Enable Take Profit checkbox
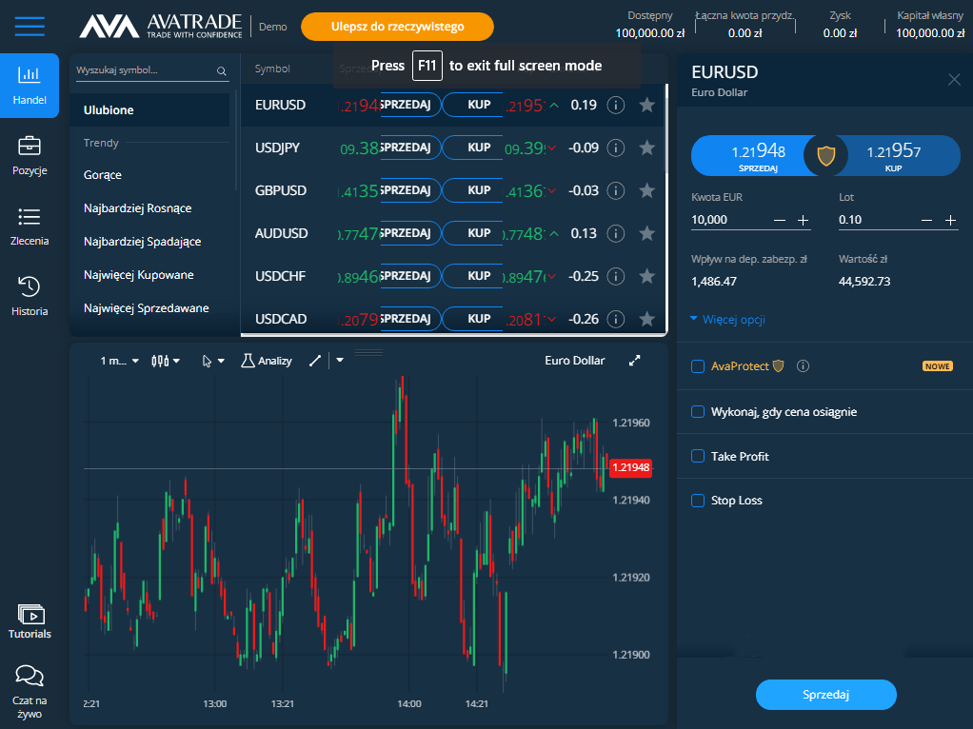 point(698,456)
